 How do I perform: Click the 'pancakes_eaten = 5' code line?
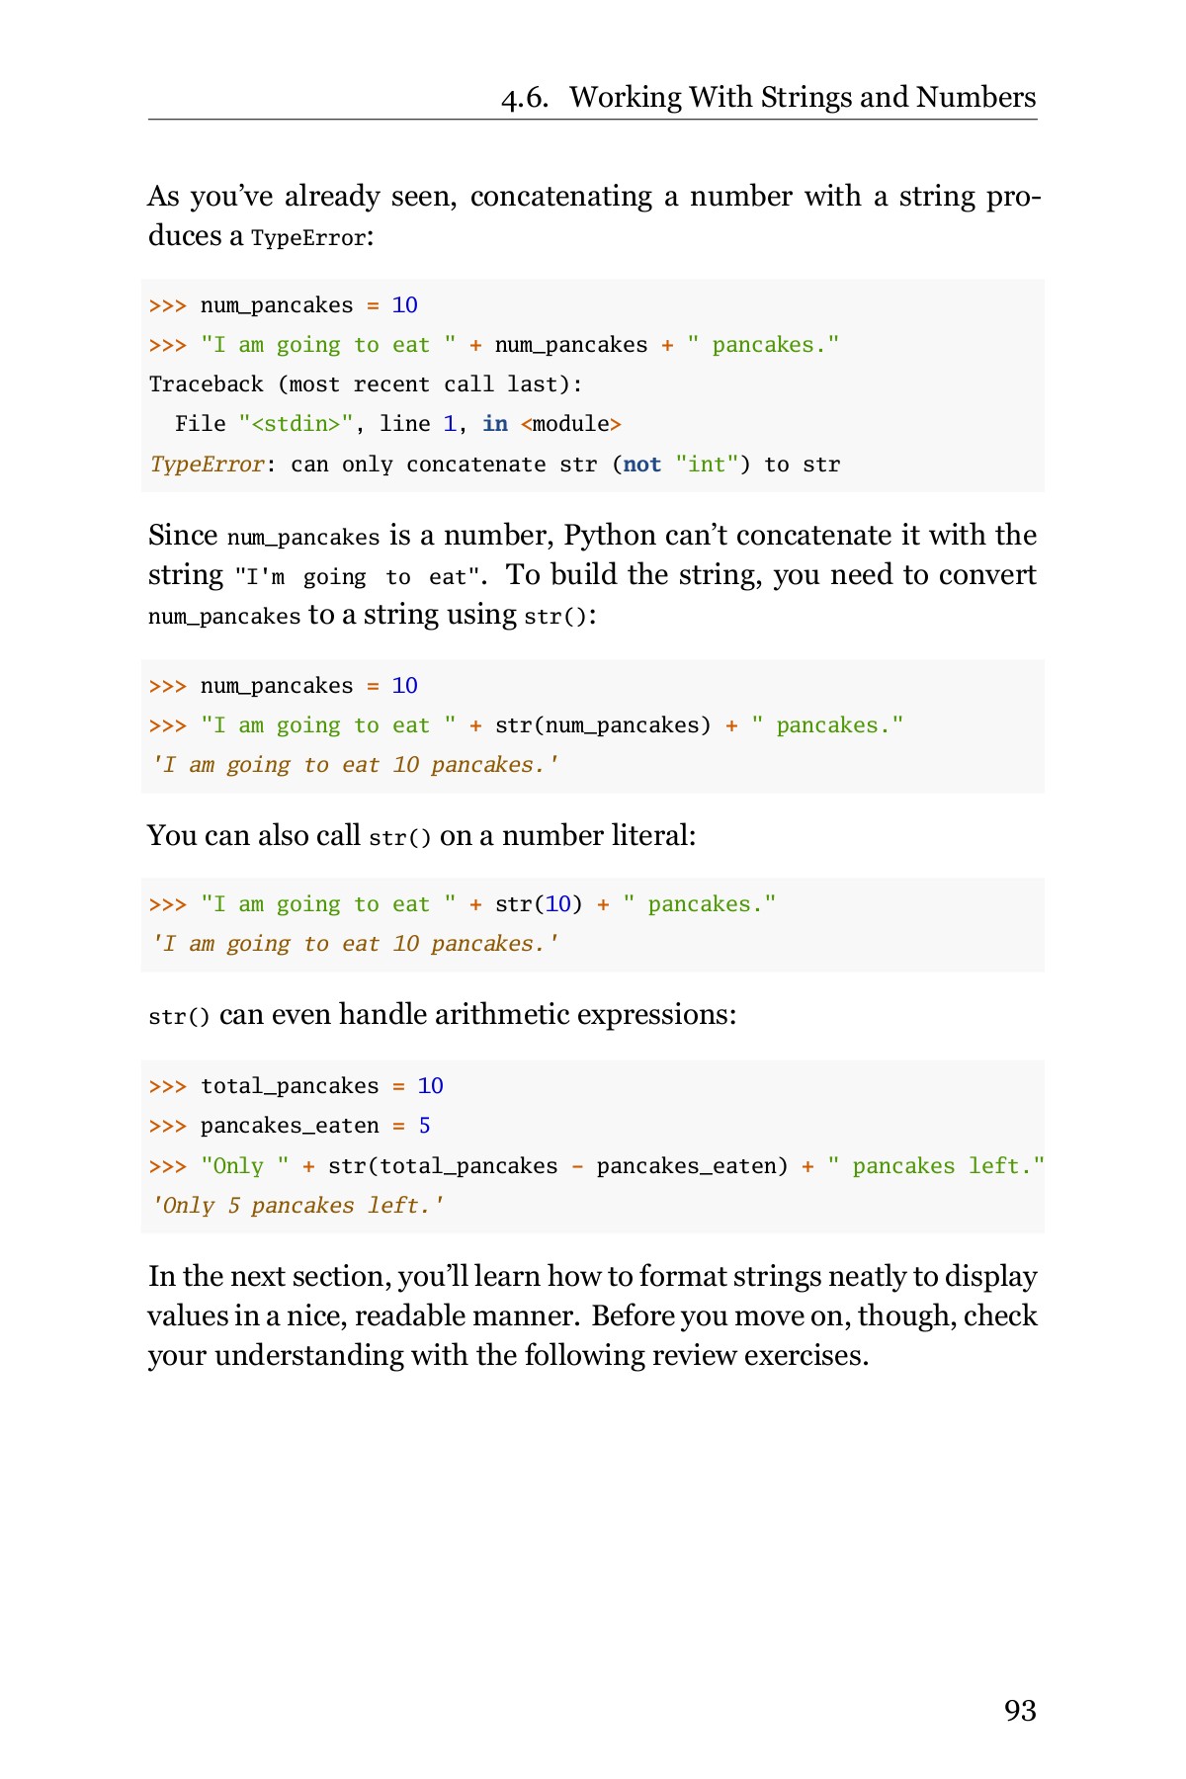tap(314, 1126)
